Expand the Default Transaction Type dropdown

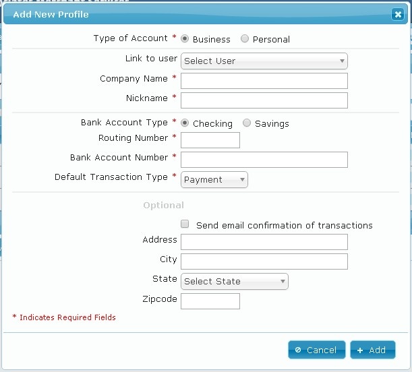pos(214,179)
